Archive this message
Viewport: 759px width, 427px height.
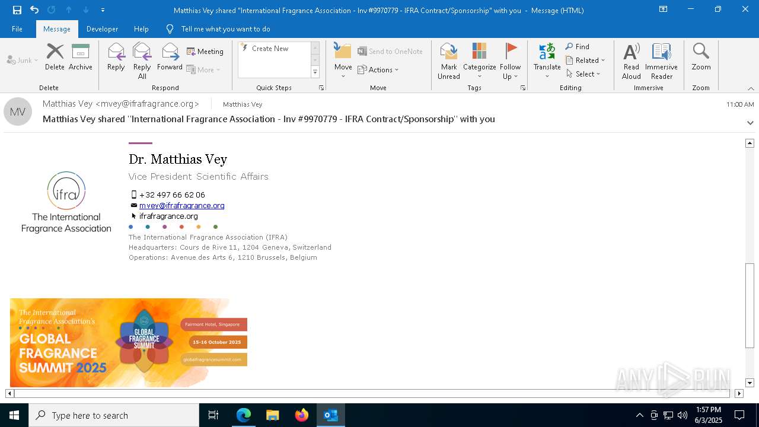[x=81, y=57]
